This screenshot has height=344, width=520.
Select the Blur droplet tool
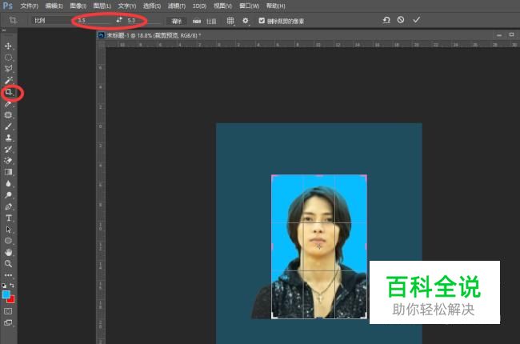(x=8, y=183)
